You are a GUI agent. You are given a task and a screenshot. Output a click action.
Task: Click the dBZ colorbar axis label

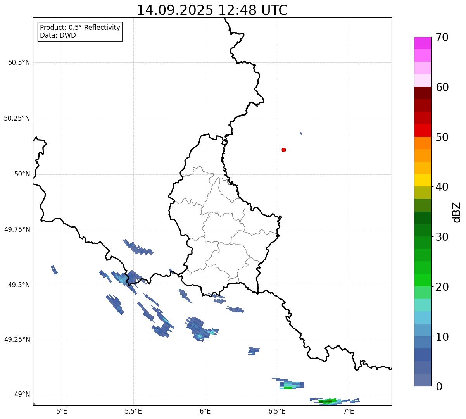pyautogui.click(x=457, y=212)
